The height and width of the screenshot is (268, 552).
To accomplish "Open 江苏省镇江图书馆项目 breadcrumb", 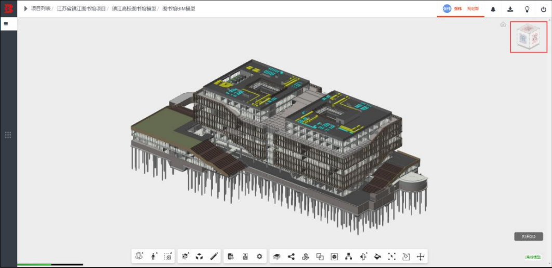I will [81, 9].
